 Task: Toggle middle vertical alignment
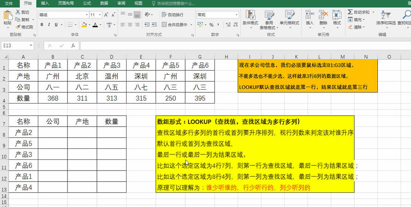[130, 14]
